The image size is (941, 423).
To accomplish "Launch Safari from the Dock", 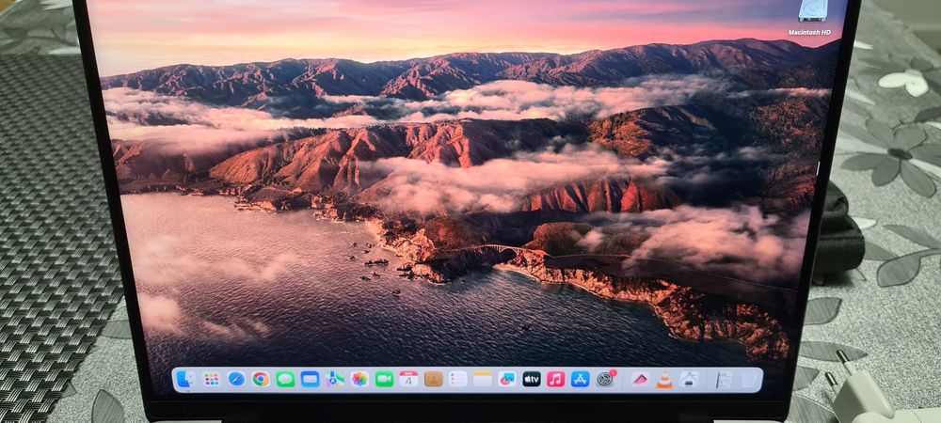I will (236, 379).
